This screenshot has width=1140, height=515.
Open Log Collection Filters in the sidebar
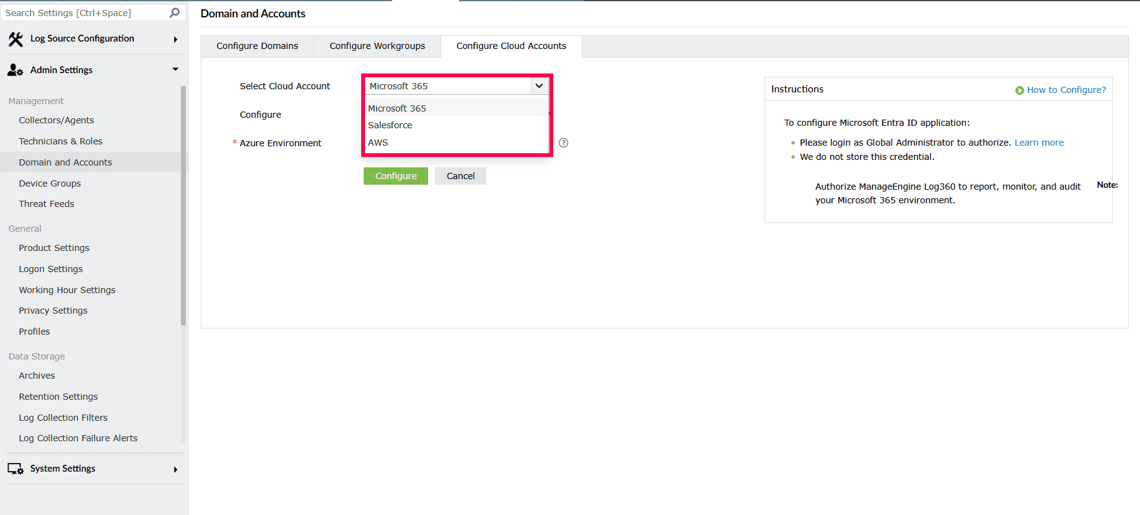[63, 418]
